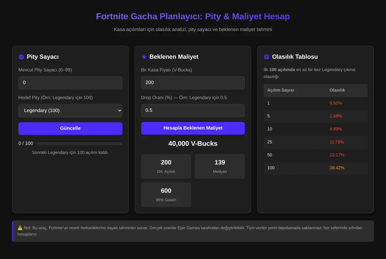Click the warning icon in the note
Image resolution: width=386 pixels, height=259 pixels.
click(20, 228)
